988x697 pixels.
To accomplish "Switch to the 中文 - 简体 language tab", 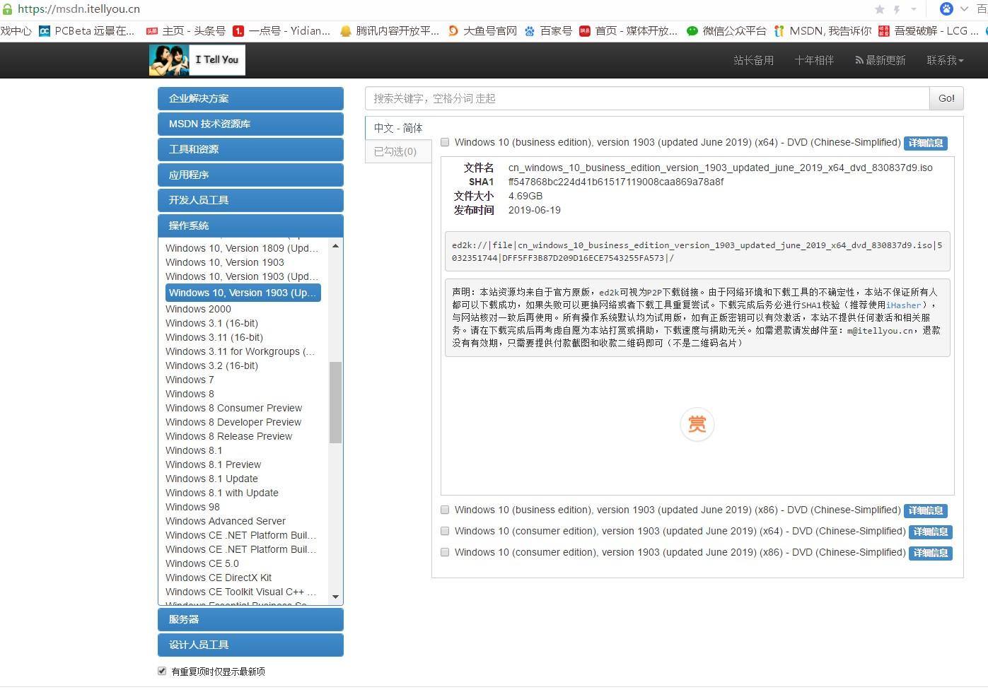I will (398, 128).
